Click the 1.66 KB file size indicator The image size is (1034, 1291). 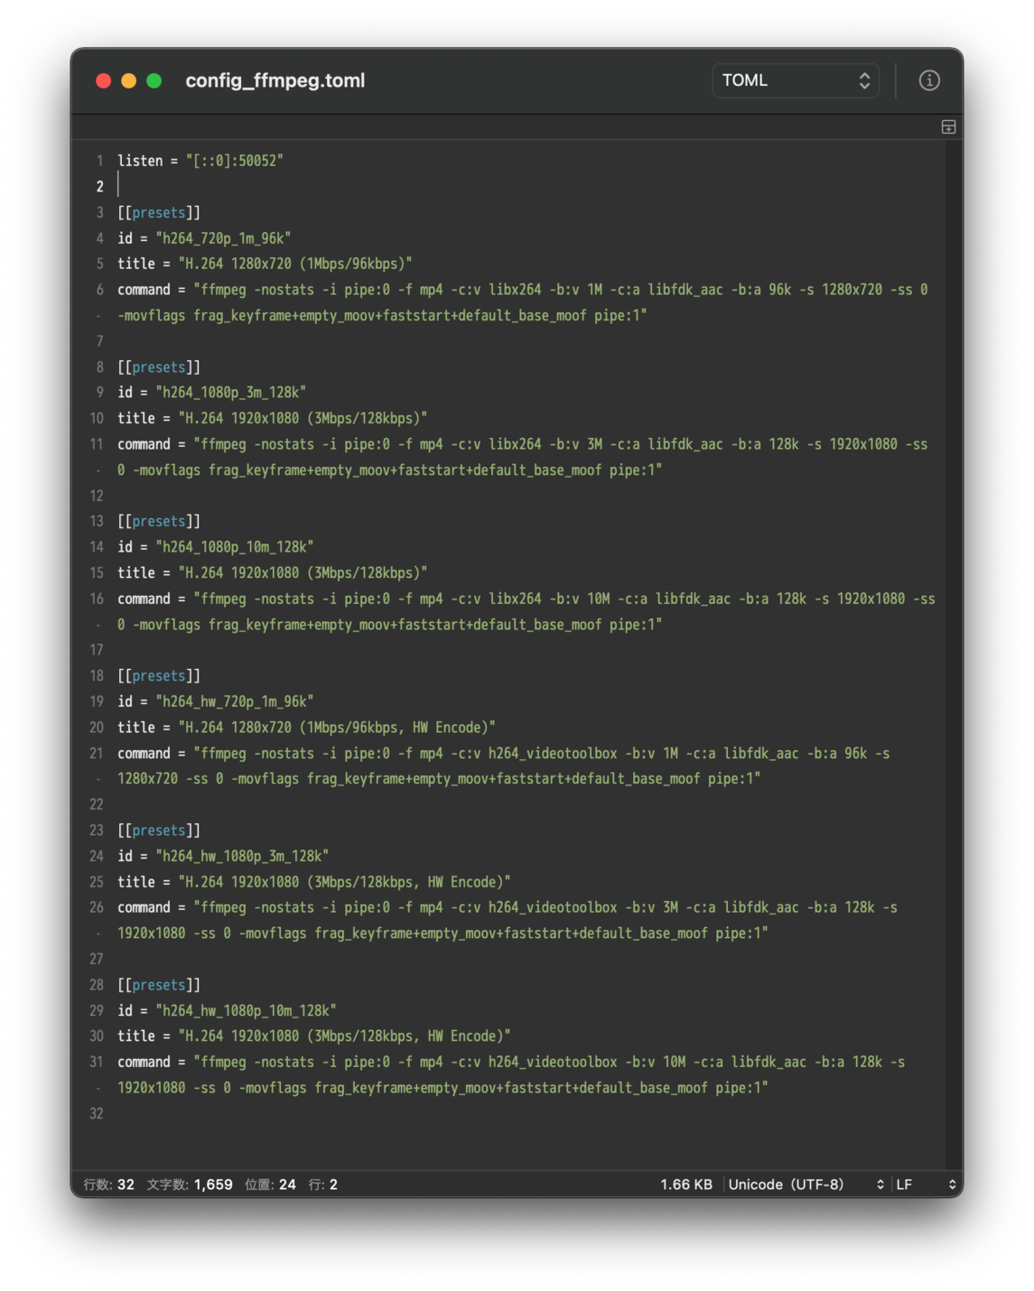tap(686, 1184)
